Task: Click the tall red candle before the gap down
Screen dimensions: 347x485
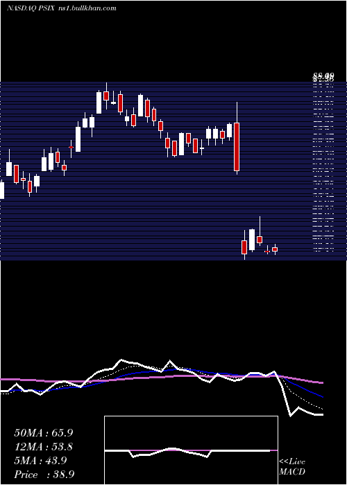Action: (237, 147)
